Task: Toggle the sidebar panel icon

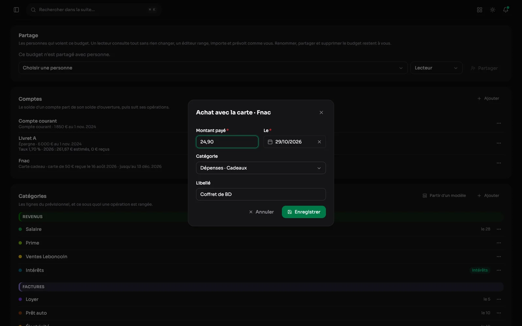Action: 16,10
